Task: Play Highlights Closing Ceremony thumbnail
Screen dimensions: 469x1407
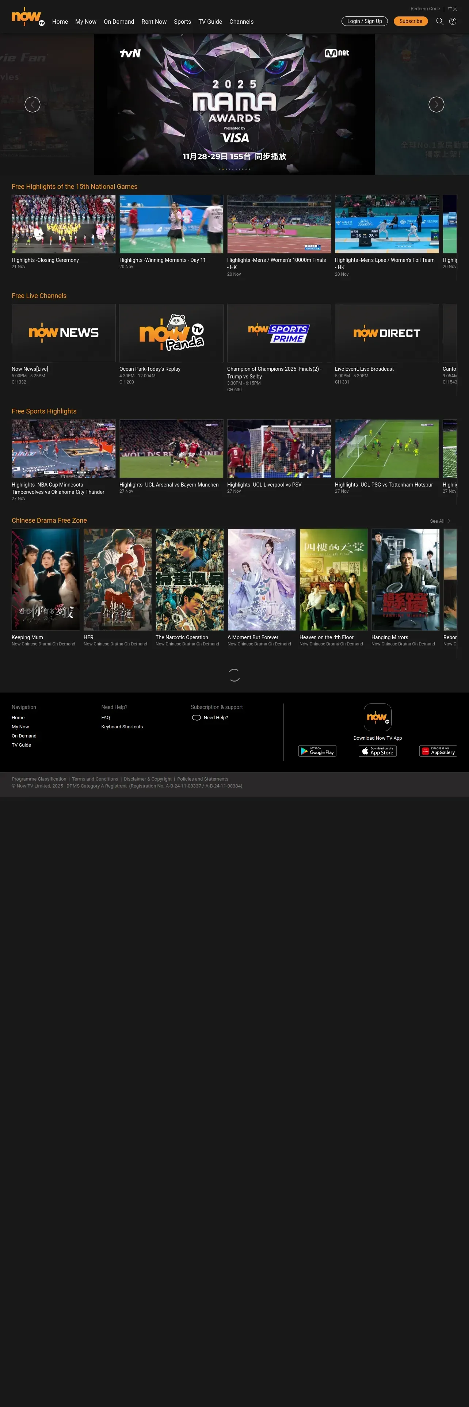Action: pos(63,224)
